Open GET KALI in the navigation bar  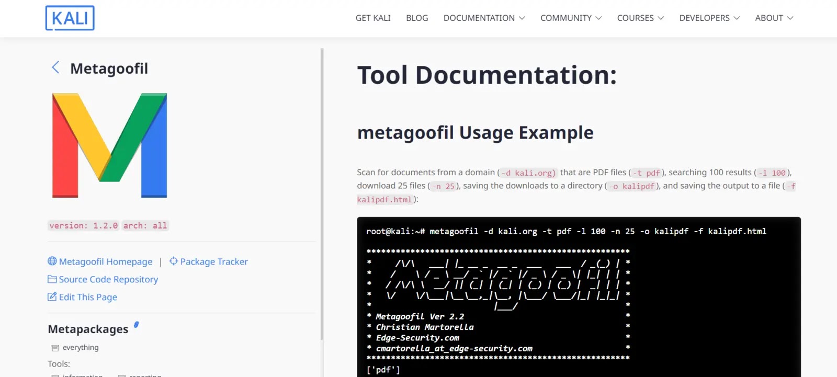coord(373,18)
